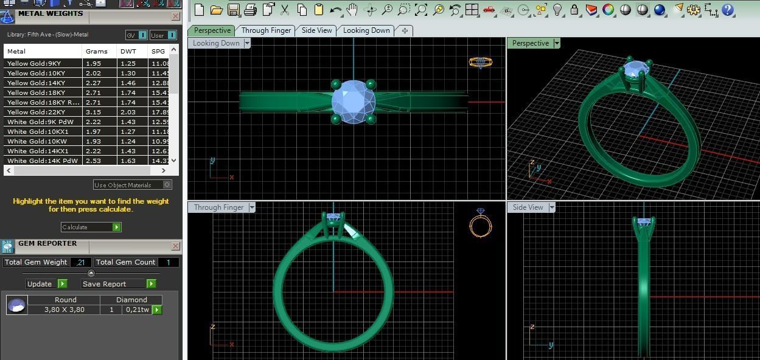Create a new file from toolbar

coord(198,10)
